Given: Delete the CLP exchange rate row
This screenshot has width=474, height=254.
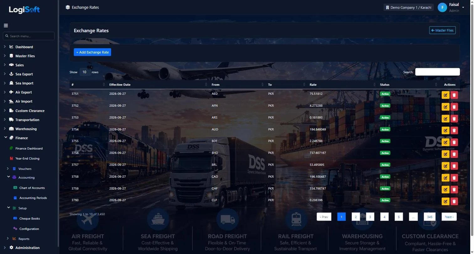Looking at the screenshot, I should (x=454, y=201).
